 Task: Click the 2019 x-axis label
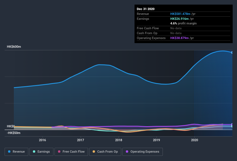(156, 140)
